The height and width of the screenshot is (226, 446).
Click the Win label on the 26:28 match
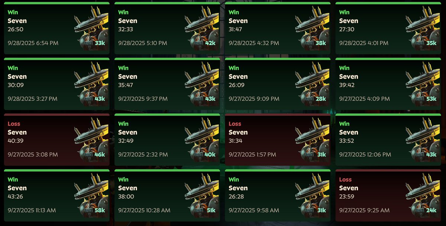(234, 180)
